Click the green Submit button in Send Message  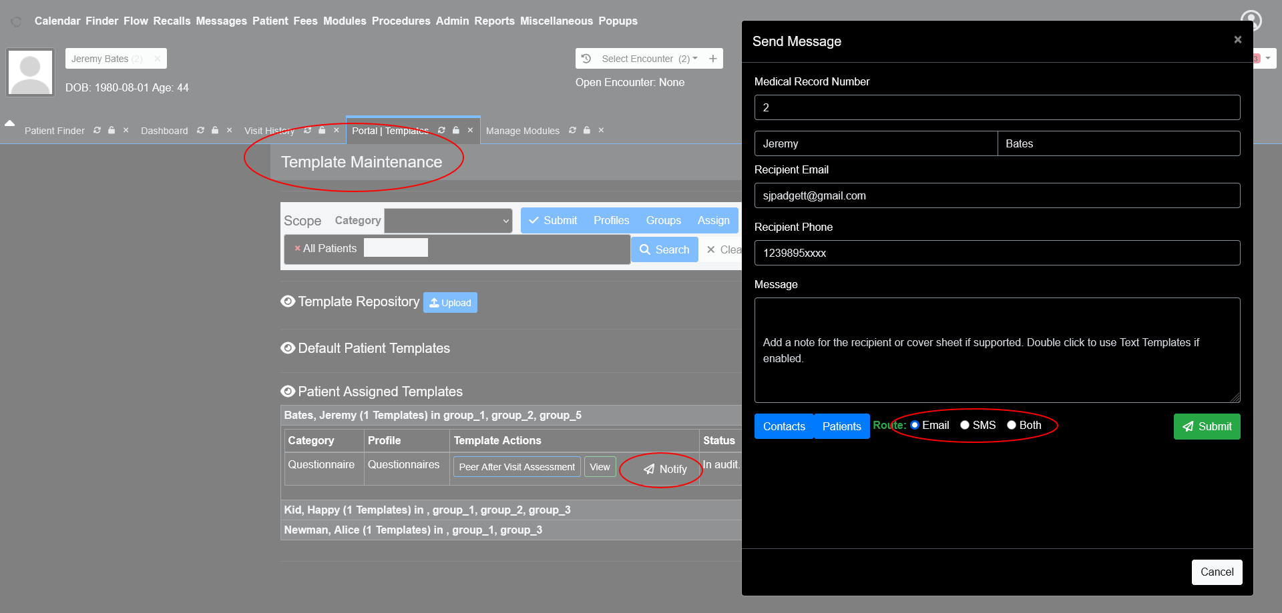(1207, 426)
